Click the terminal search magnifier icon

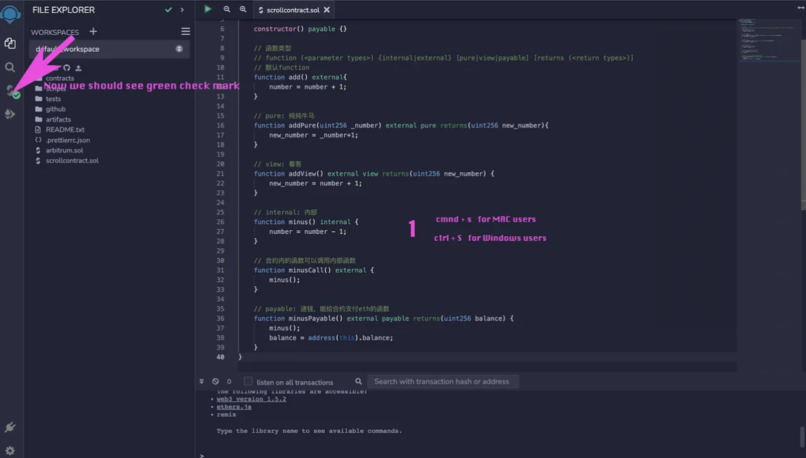[358, 381]
